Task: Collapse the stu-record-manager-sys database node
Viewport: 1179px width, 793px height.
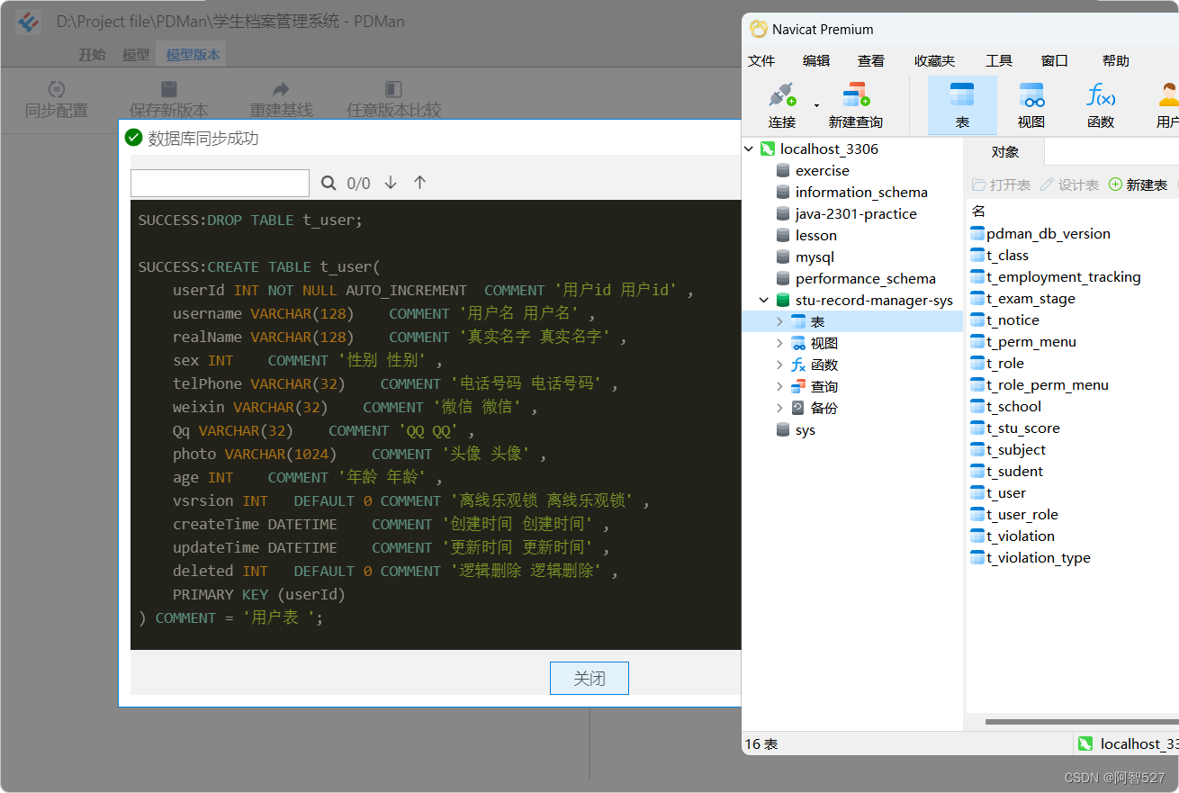Action: pyautogui.click(x=764, y=300)
